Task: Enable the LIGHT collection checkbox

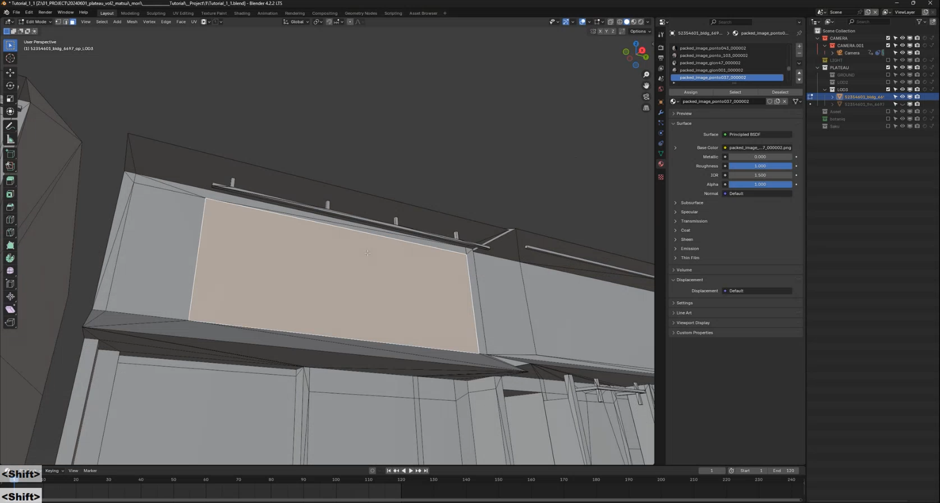Action: pos(888,60)
